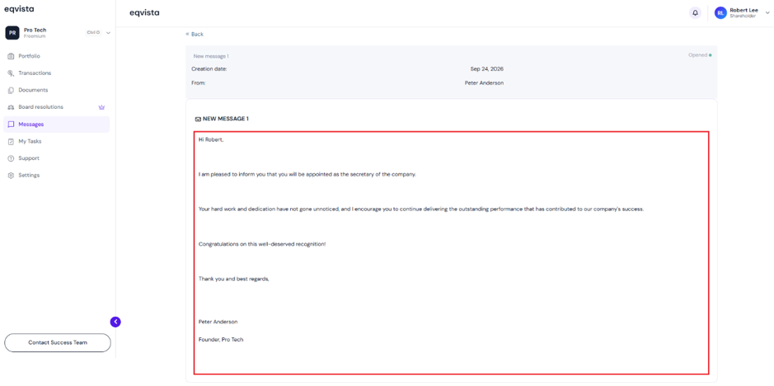Viewport: 774px width, 386px height.
Task: Click the Transactions sidebar icon
Action: coord(11,73)
